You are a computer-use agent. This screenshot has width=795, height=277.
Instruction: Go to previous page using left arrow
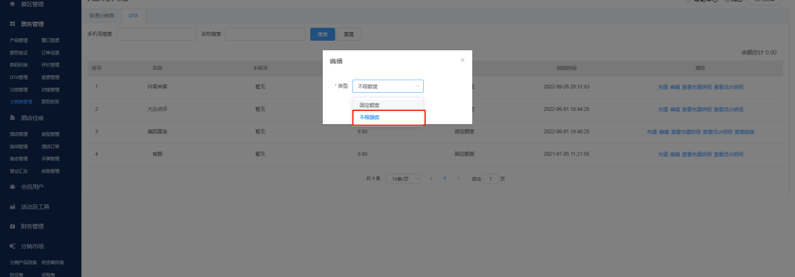[x=431, y=179]
